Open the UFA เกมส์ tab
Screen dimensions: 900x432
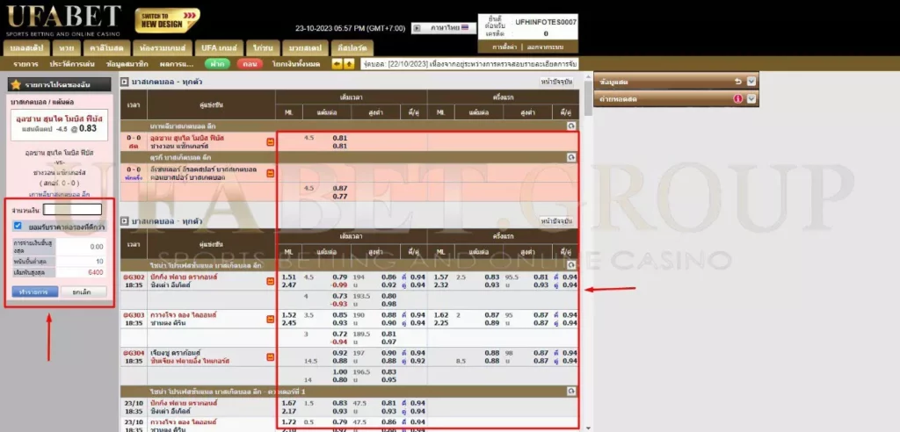coord(219,45)
